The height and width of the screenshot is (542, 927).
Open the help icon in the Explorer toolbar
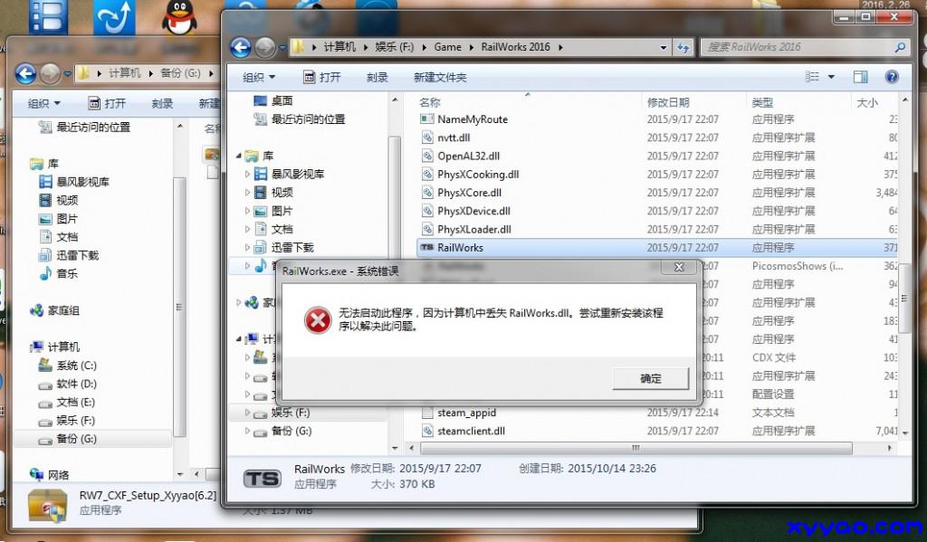tap(892, 78)
